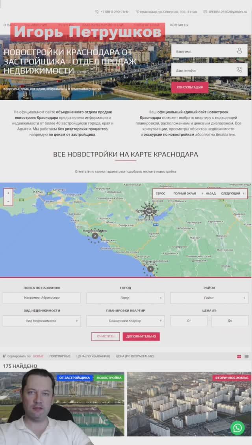The image size is (252, 445).
Task: Switch to list view of listings
Action: click(x=246, y=356)
